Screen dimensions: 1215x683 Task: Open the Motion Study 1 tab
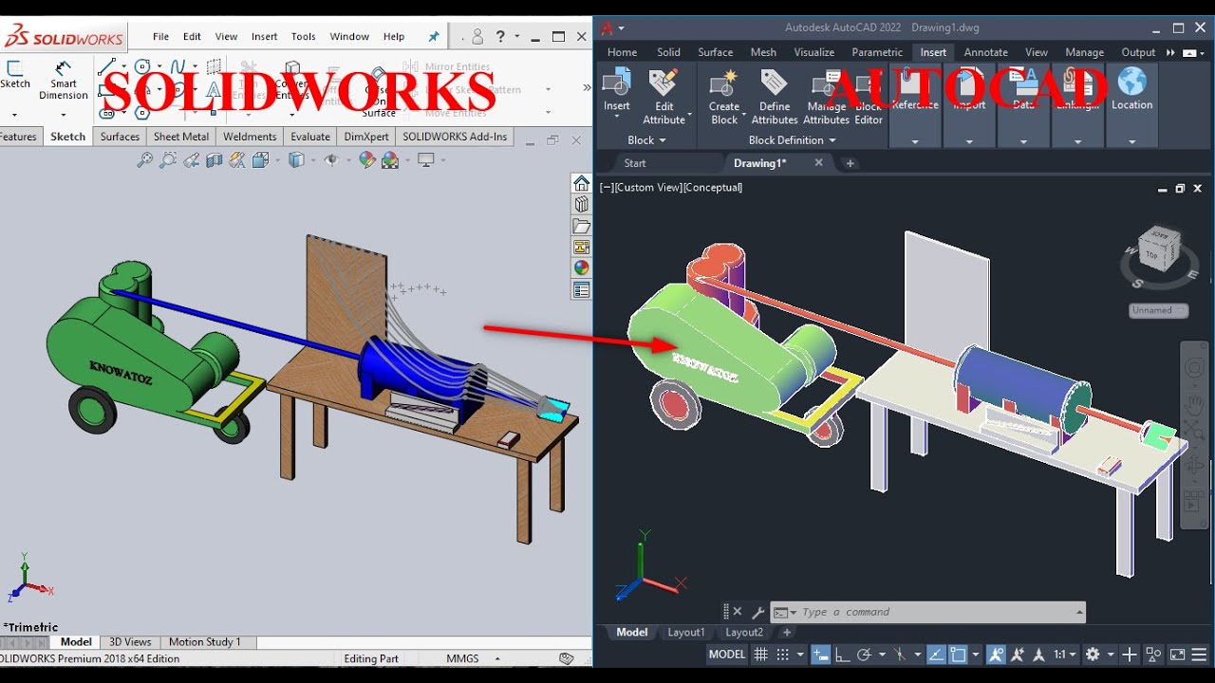[x=205, y=642]
